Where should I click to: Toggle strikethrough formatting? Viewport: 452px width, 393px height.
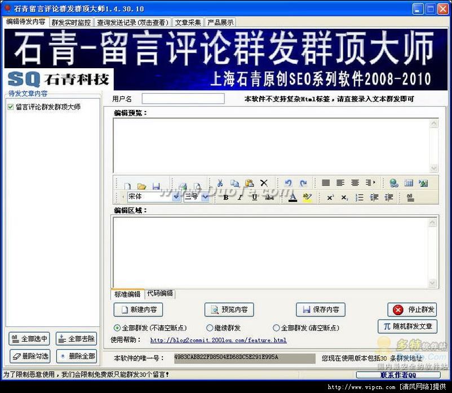pos(269,197)
